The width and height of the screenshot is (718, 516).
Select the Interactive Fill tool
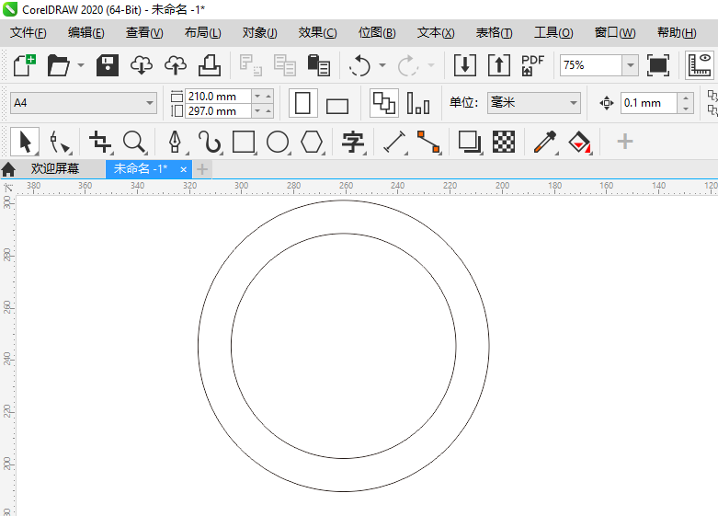(579, 142)
